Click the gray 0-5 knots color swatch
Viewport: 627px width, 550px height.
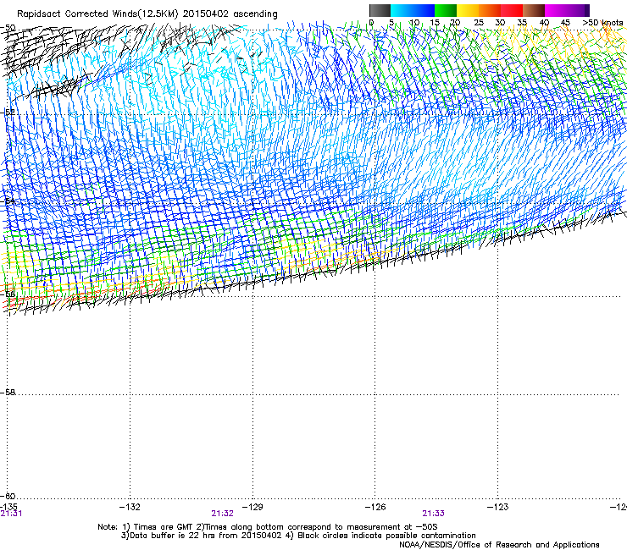[380, 10]
